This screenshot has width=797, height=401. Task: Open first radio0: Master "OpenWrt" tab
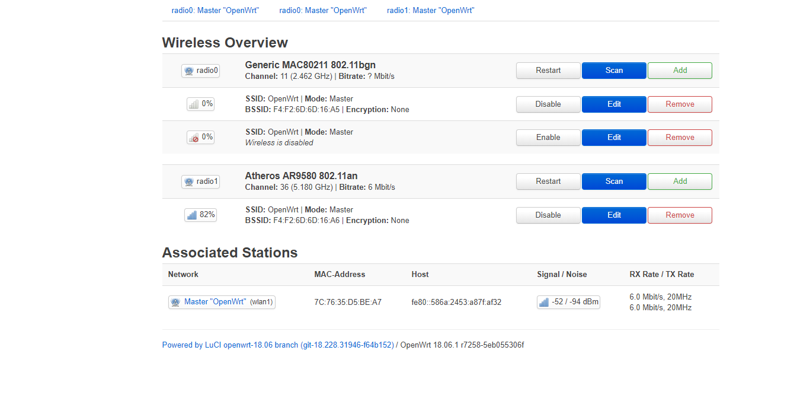click(x=215, y=11)
